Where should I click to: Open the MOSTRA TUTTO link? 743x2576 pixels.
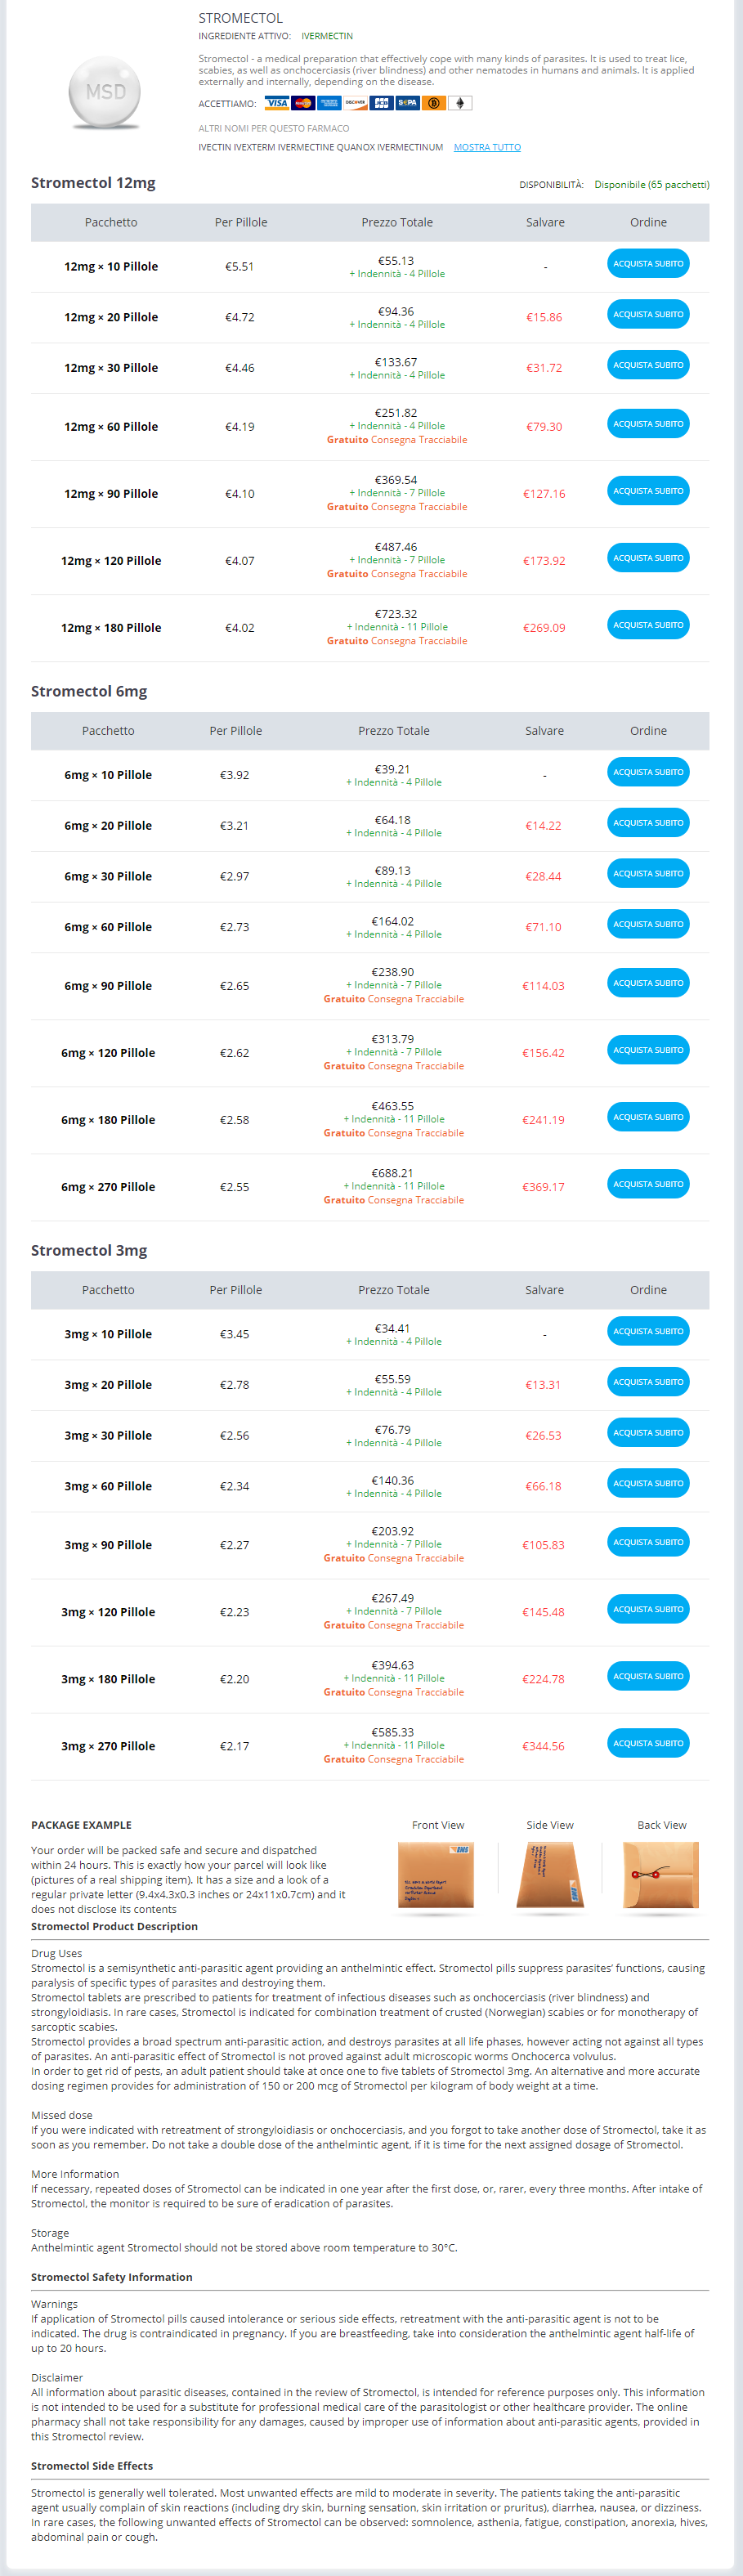[487, 147]
